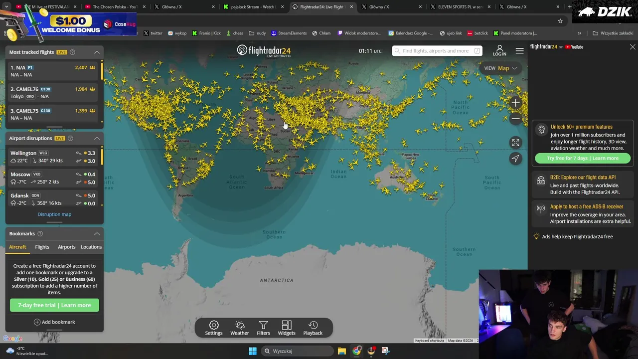Open Panel moderatora bookmark

pos(515,33)
